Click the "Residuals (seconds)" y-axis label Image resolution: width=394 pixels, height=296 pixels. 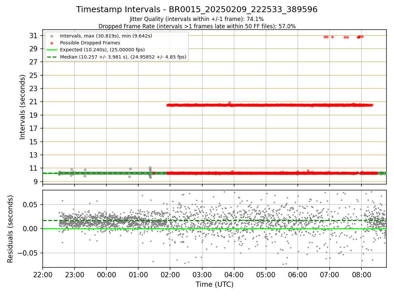click(x=11, y=229)
